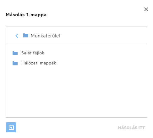
Task: Go back using the blue left chevron
Action: click(x=17, y=36)
